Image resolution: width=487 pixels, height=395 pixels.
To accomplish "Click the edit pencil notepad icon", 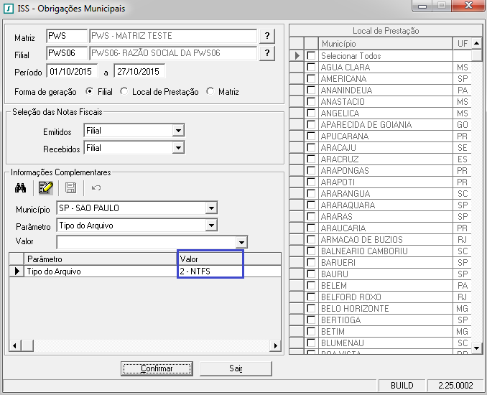I will click(x=46, y=188).
